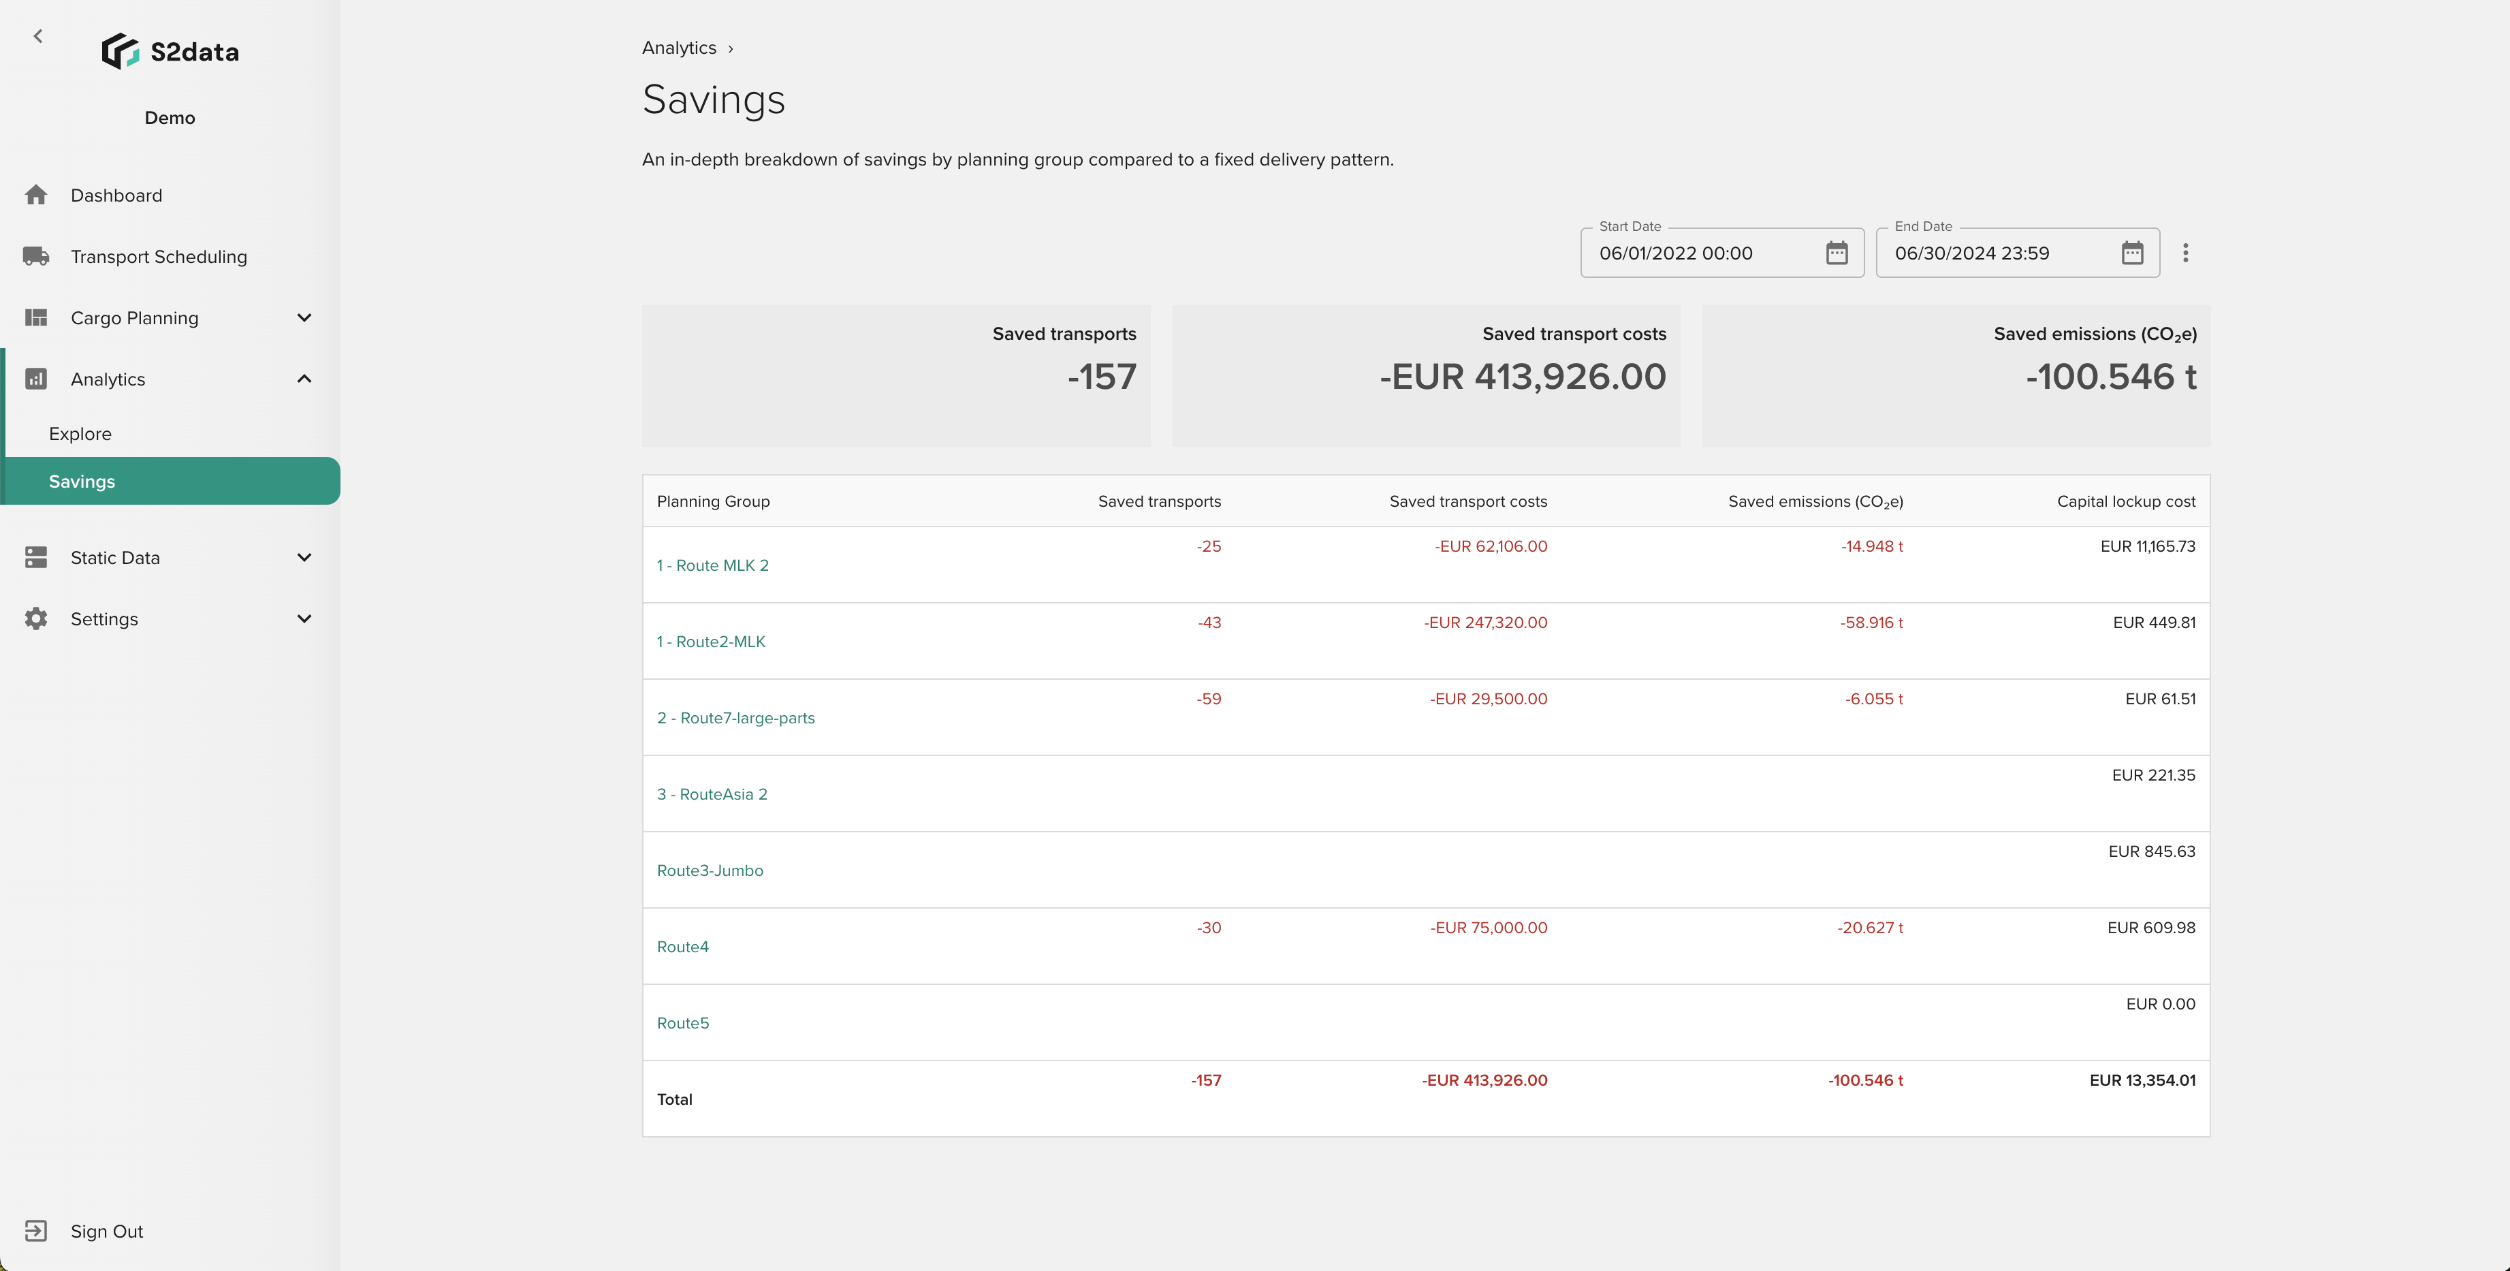Collapse the sidebar with the back arrow
The width and height of the screenshot is (2510, 1271).
coord(38,35)
